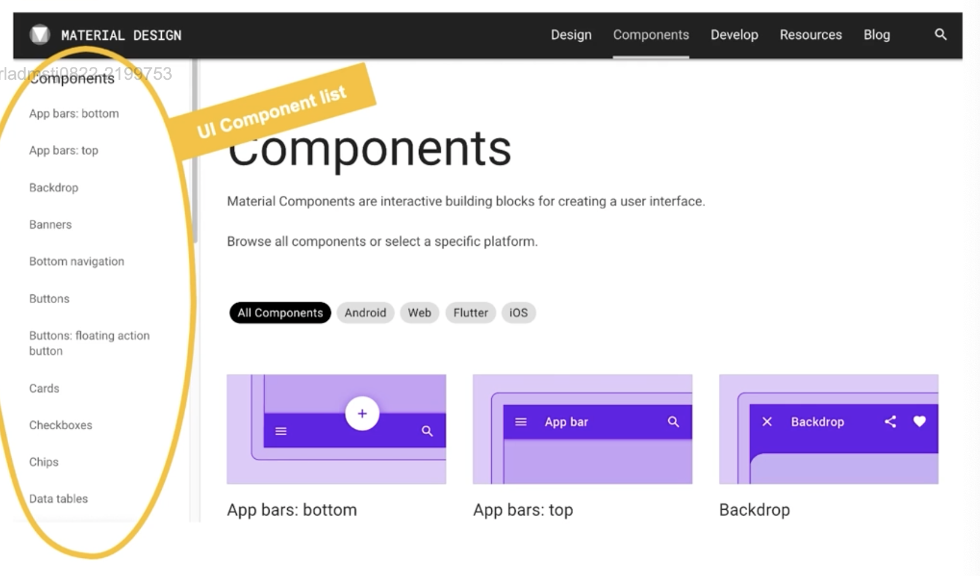
Task: Click the heart icon in Backdrop card
Action: [x=920, y=421]
